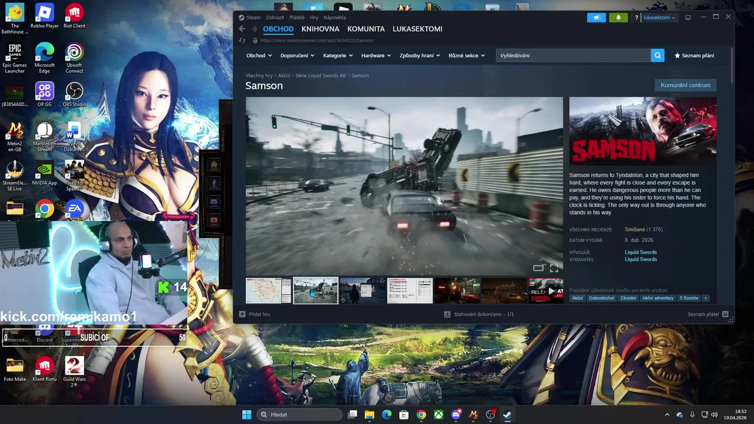754x424 pixels.
Task: Click the Komunitní centrum button
Action: (x=685, y=85)
